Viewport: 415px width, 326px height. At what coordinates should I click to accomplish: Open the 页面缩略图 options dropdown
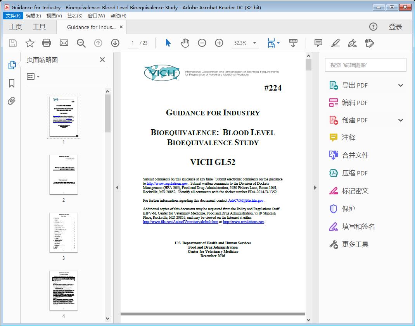point(32,76)
